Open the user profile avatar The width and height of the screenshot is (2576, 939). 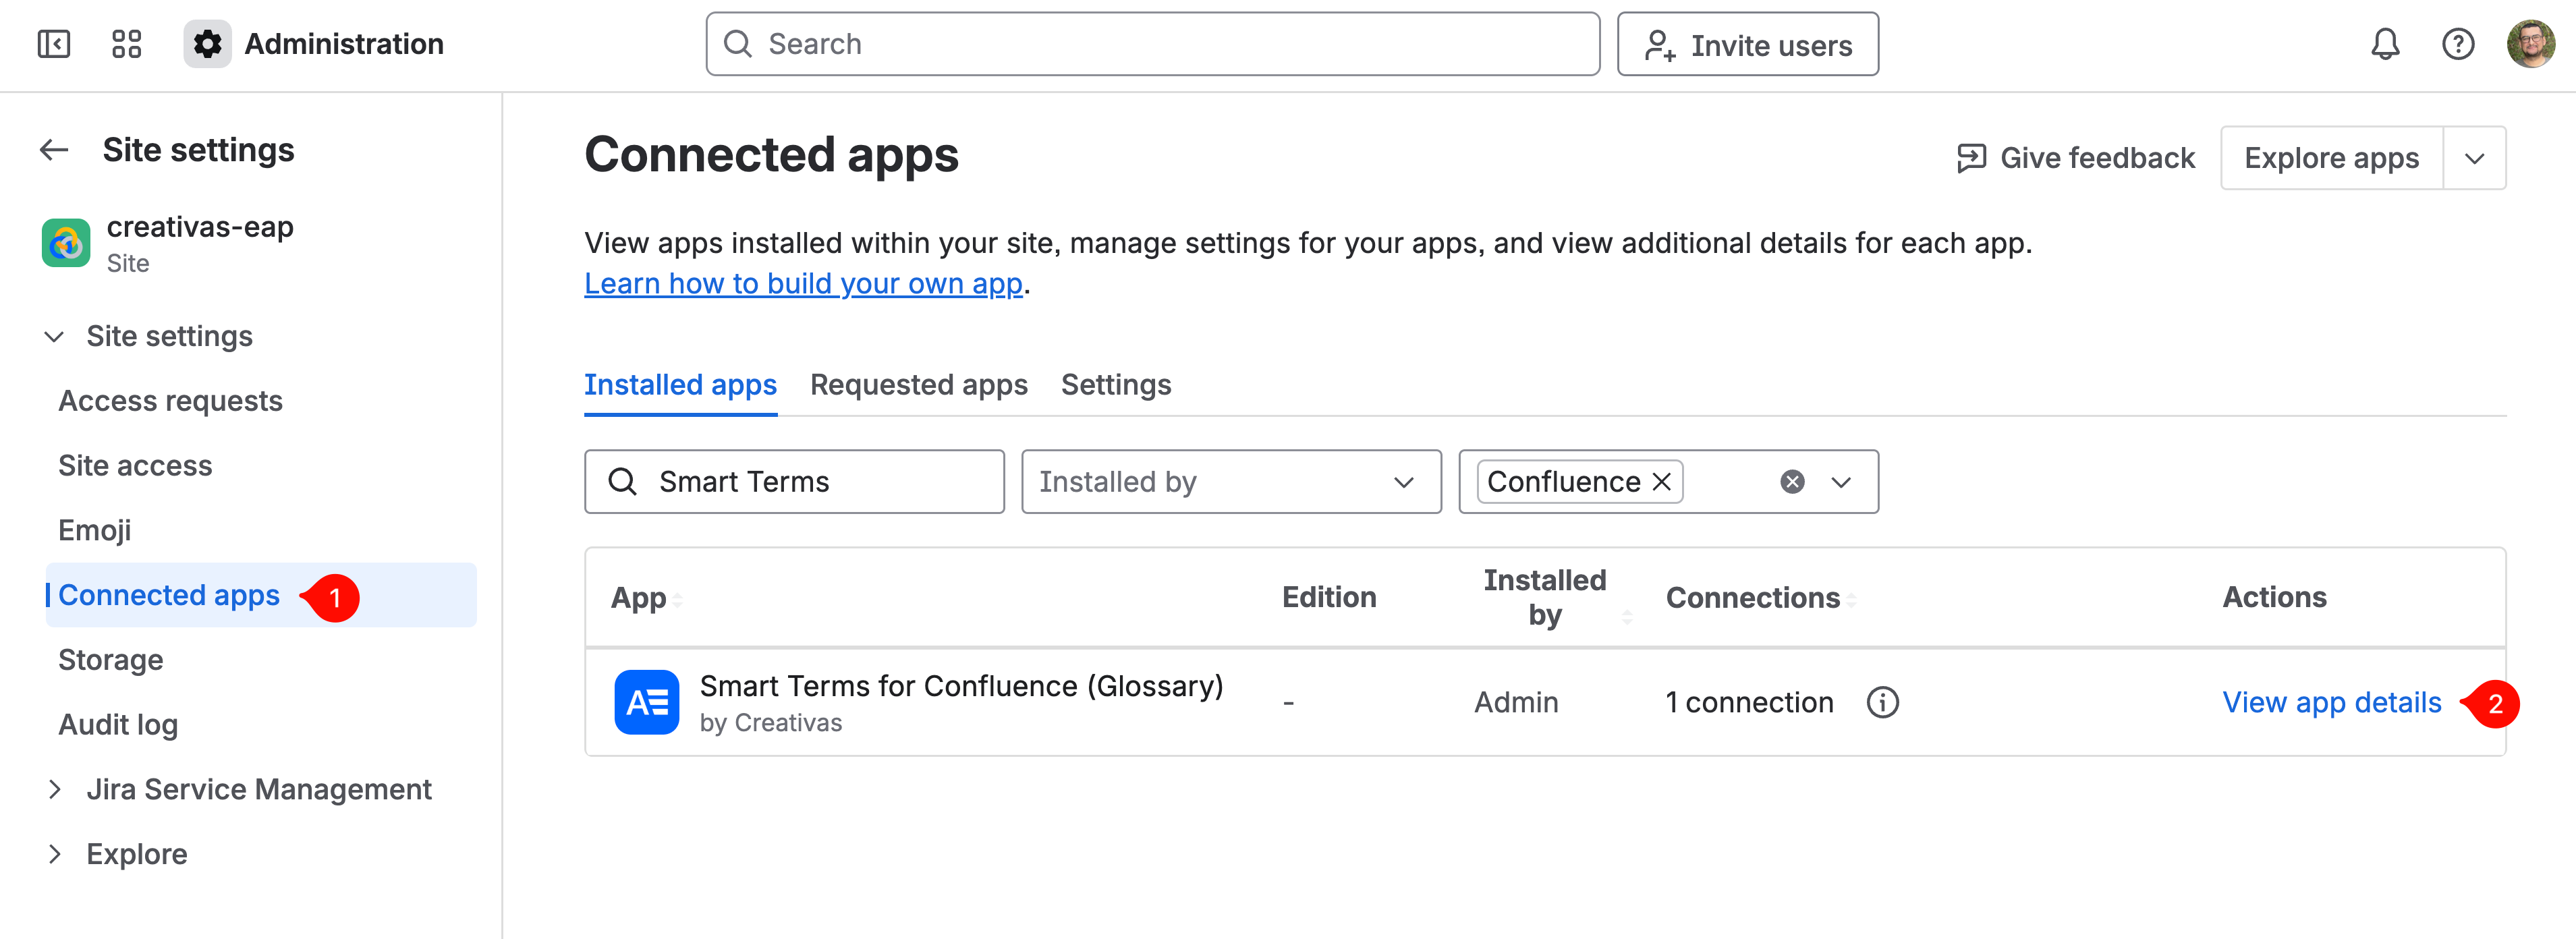click(2530, 44)
